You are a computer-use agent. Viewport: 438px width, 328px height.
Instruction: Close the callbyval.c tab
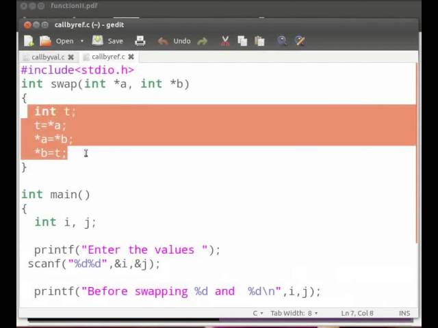coord(71,57)
